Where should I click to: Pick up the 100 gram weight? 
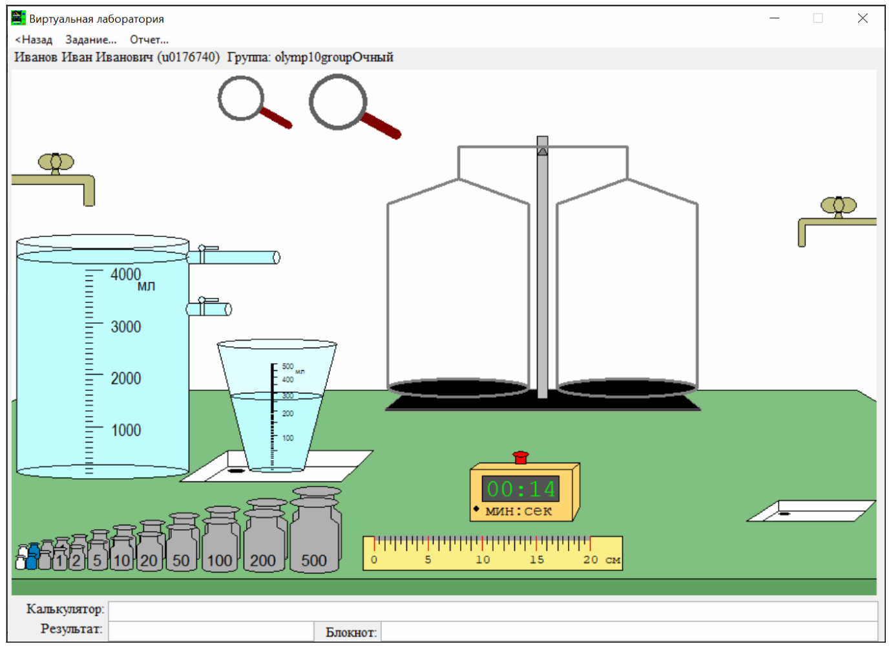(221, 539)
